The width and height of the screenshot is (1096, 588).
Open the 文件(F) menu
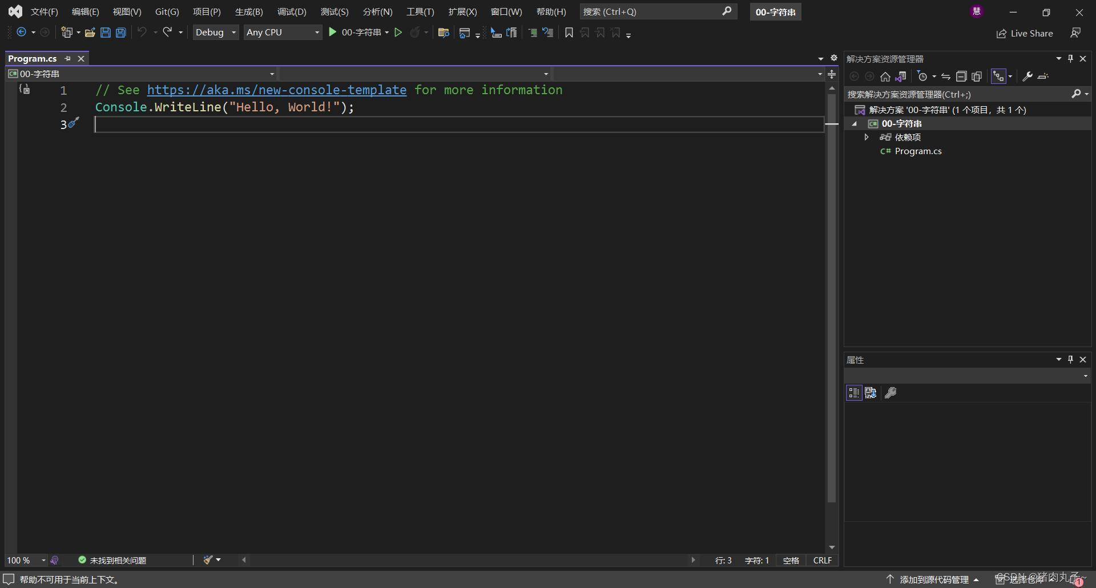point(45,11)
